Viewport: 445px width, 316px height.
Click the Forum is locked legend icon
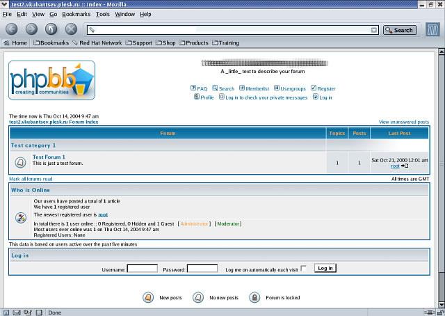pyautogui.click(x=254, y=297)
